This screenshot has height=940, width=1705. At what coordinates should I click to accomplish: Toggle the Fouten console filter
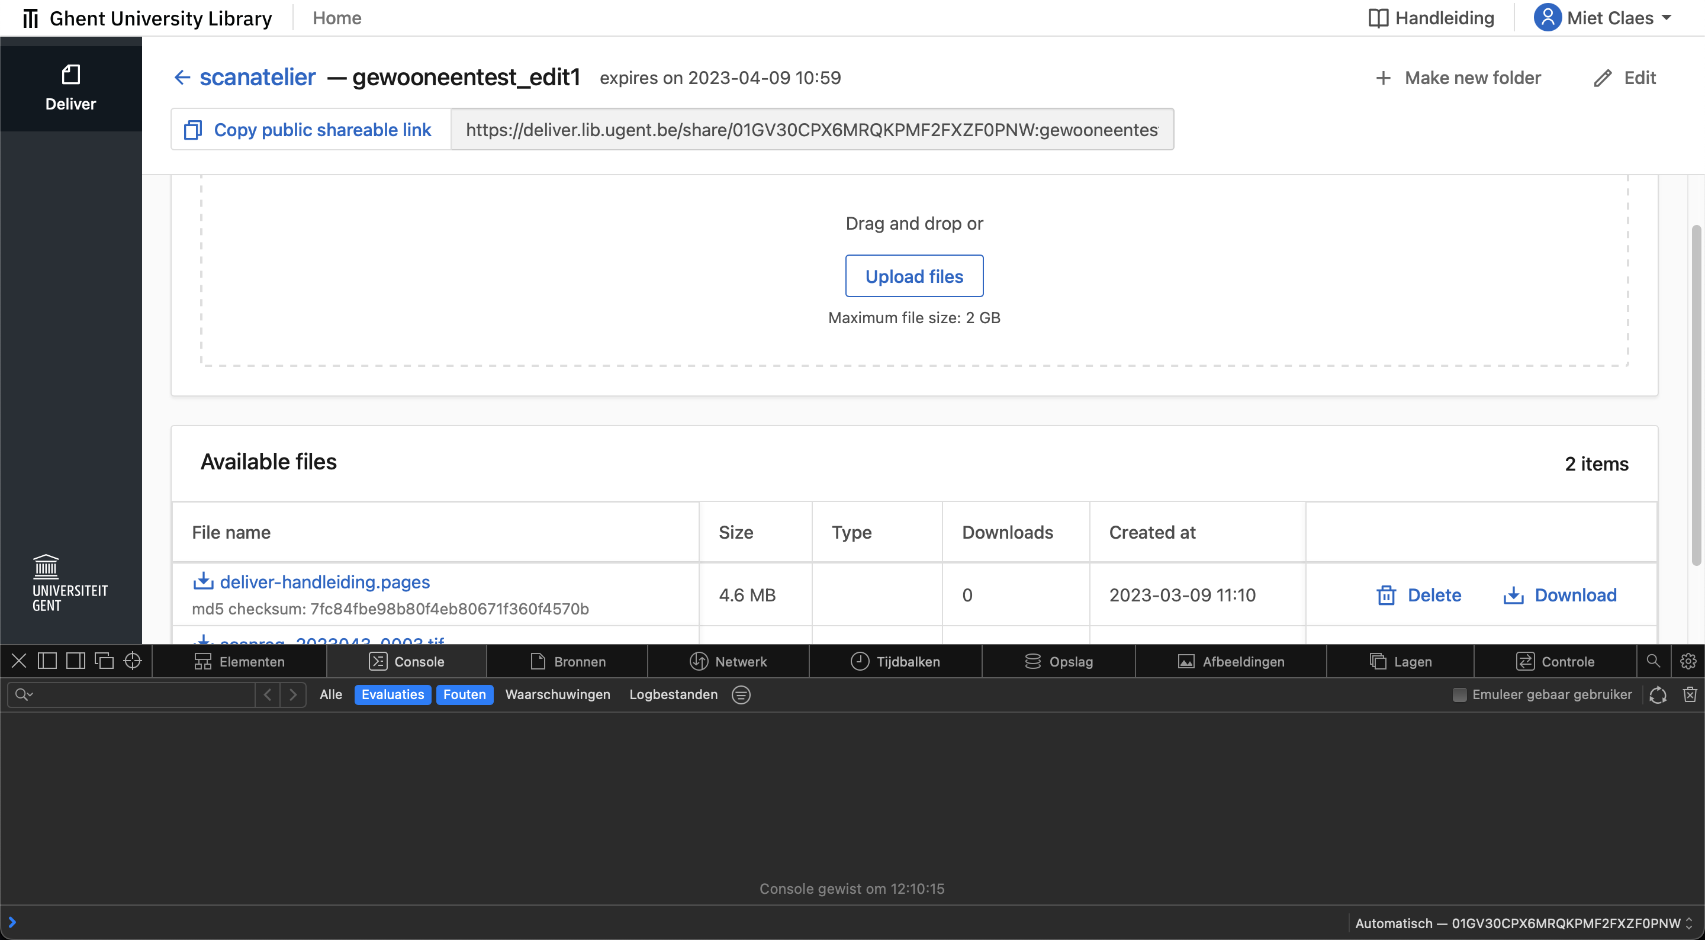[x=465, y=694]
